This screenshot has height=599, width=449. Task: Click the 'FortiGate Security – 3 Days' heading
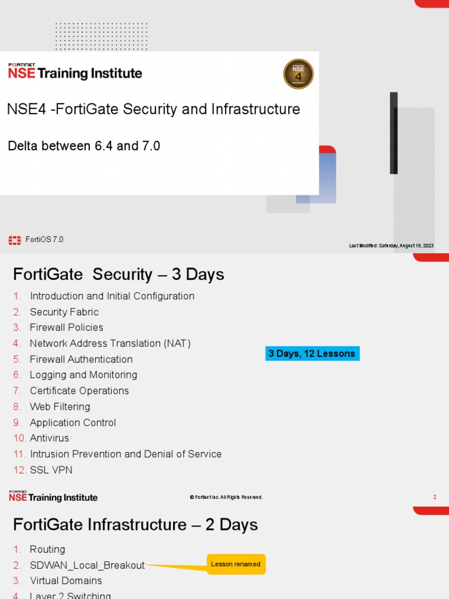point(119,274)
